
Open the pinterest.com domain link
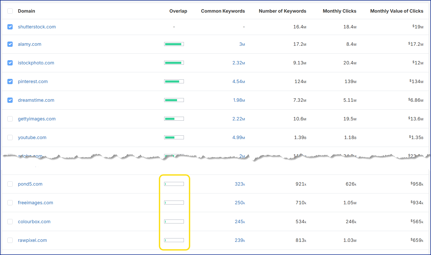33,81
